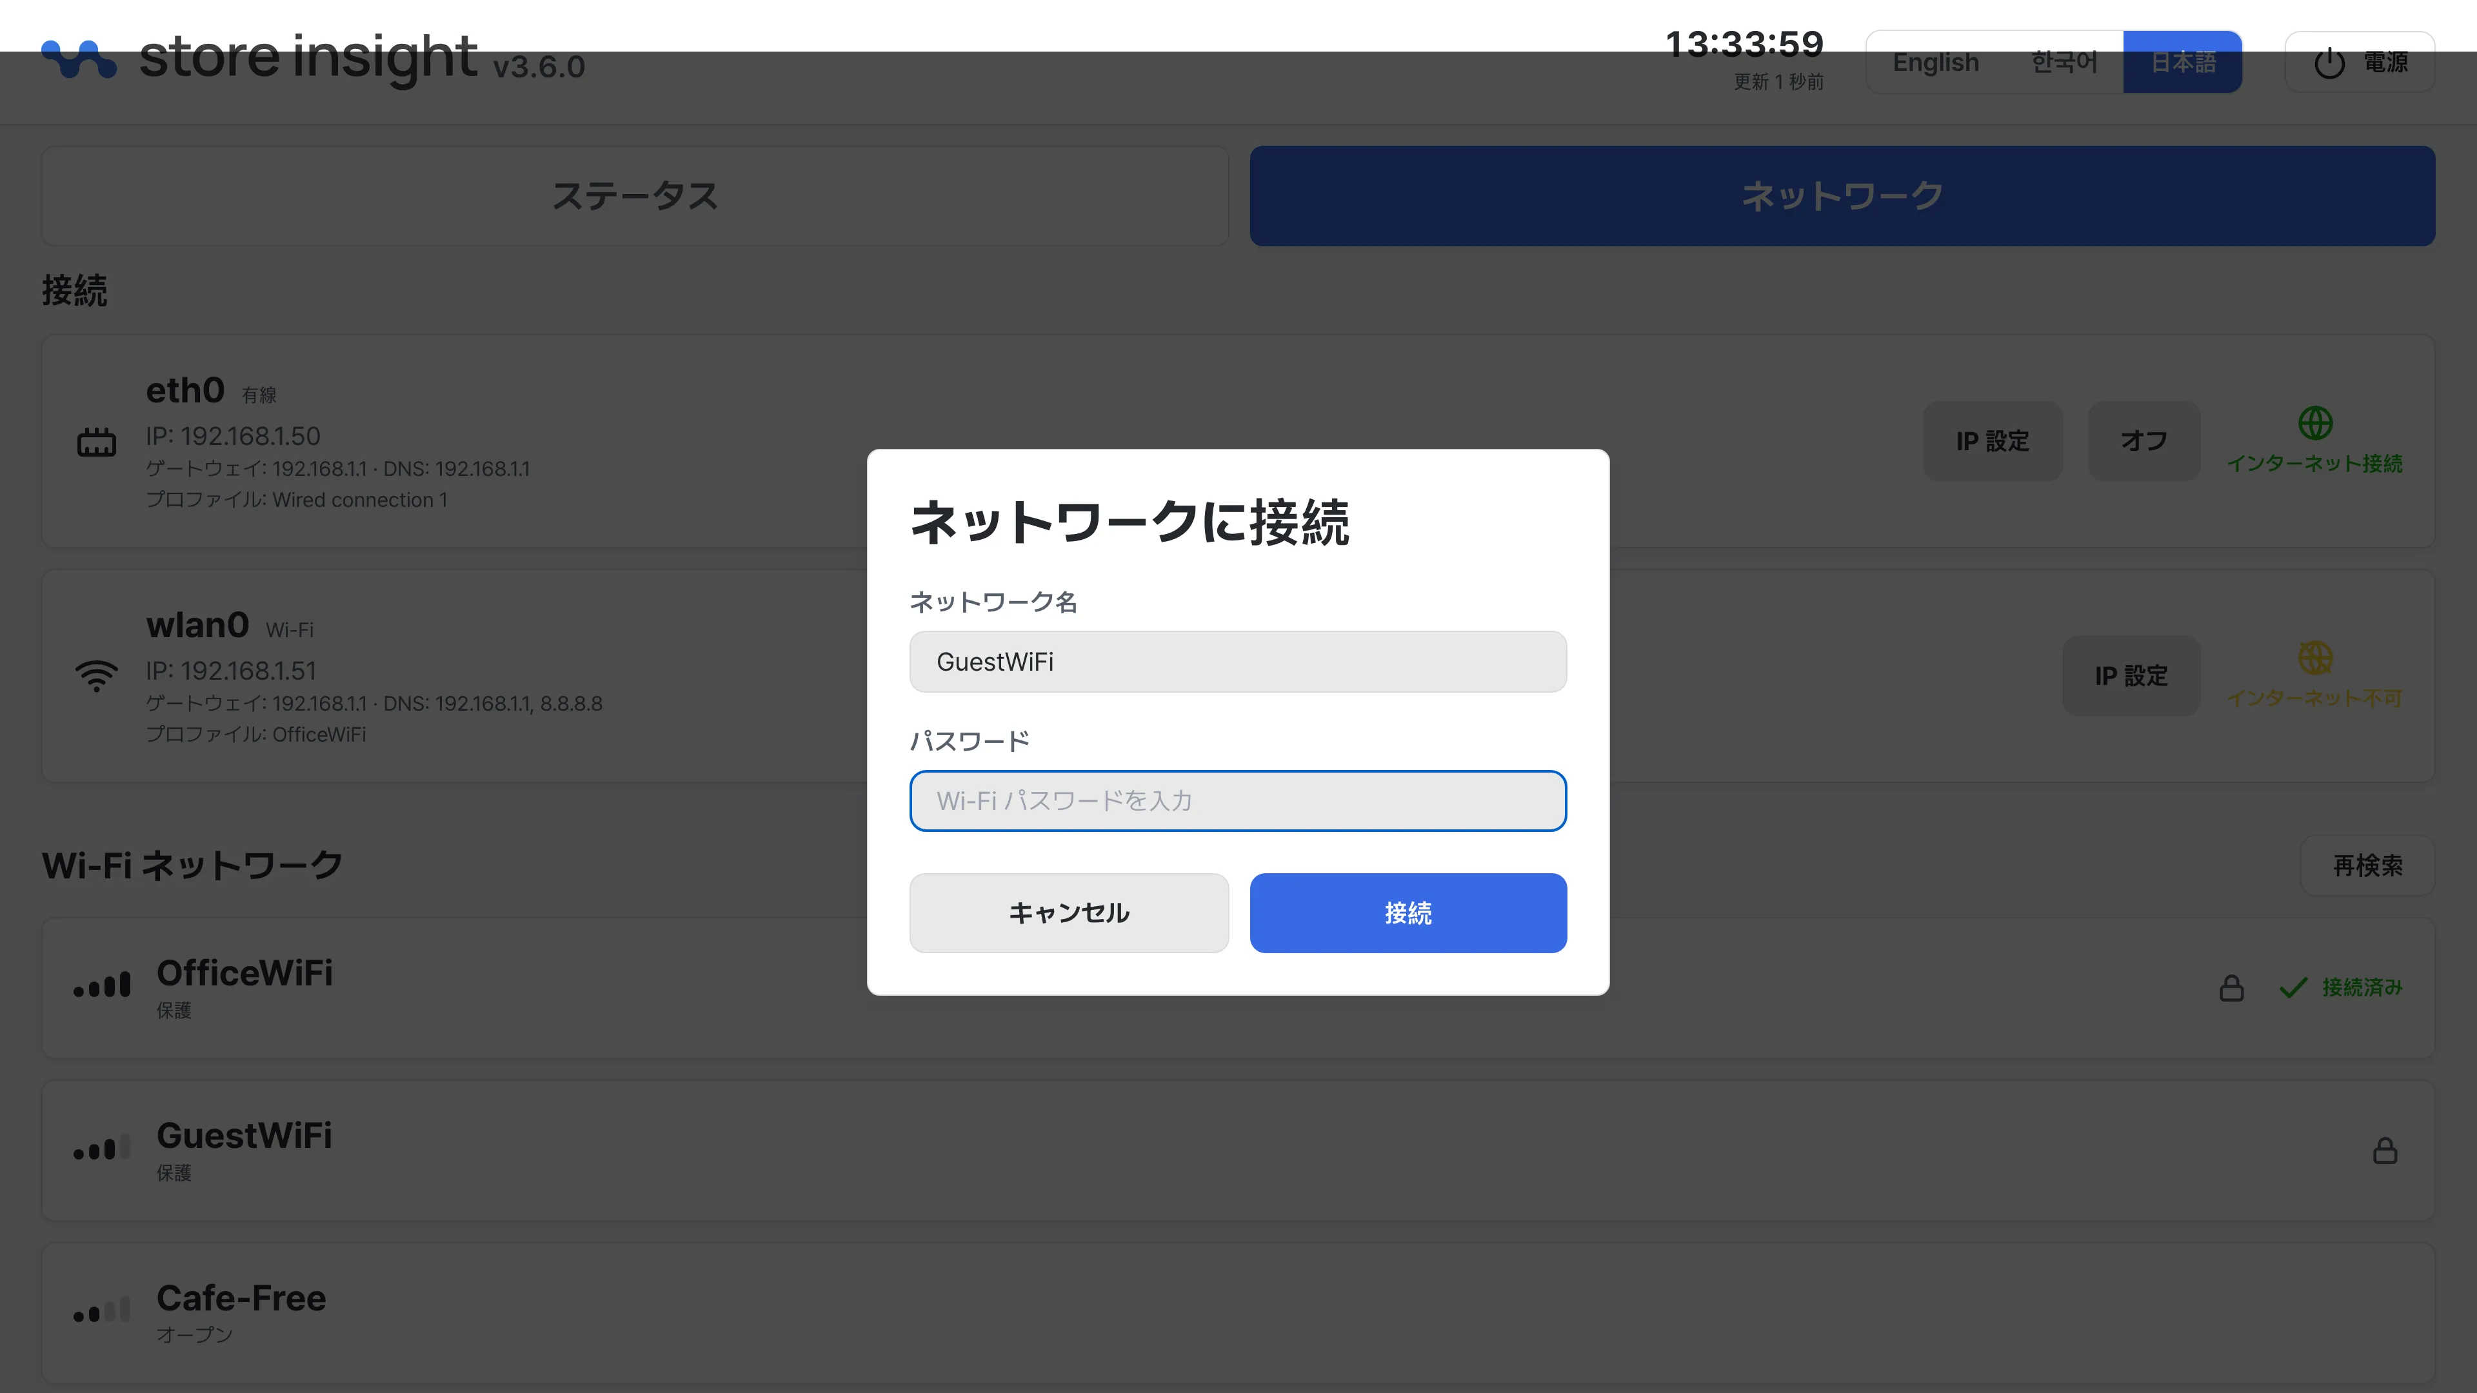Open the ステータス tab
The width and height of the screenshot is (2477, 1393).
click(635, 196)
